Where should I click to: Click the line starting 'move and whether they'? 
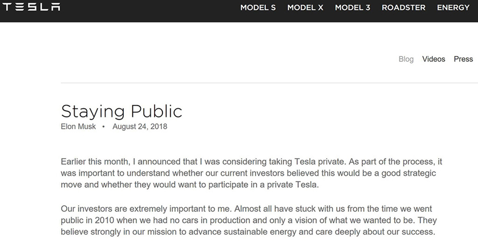[x=189, y=185]
